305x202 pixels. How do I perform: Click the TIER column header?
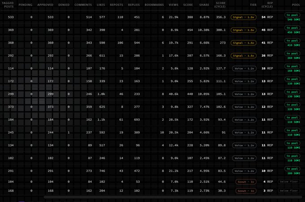tap(253, 4)
